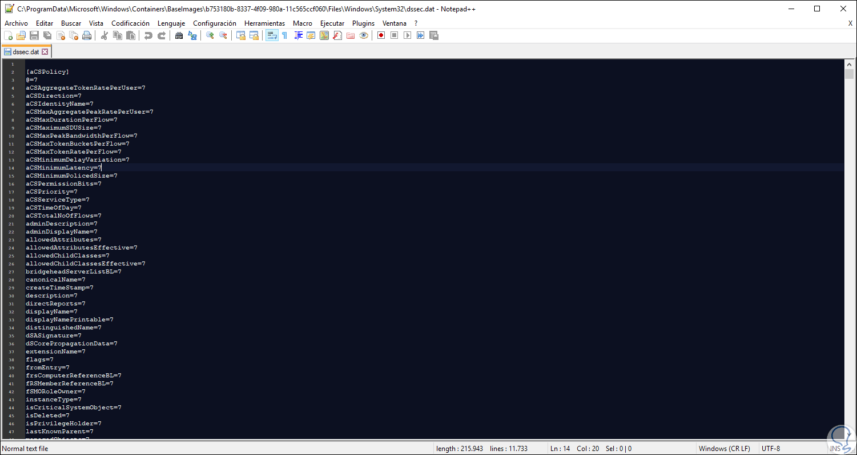Open the ? help menu
This screenshot has width=857, height=455.
tap(416, 23)
